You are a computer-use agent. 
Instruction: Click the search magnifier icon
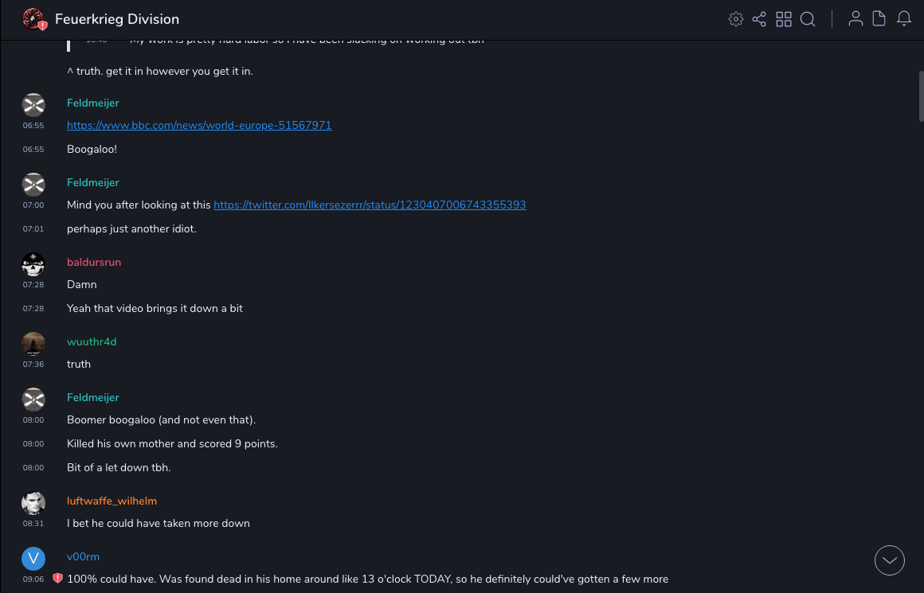point(808,19)
